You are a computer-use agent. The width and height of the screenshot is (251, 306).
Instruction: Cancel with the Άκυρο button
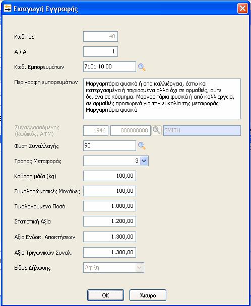(x=148, y=295)
